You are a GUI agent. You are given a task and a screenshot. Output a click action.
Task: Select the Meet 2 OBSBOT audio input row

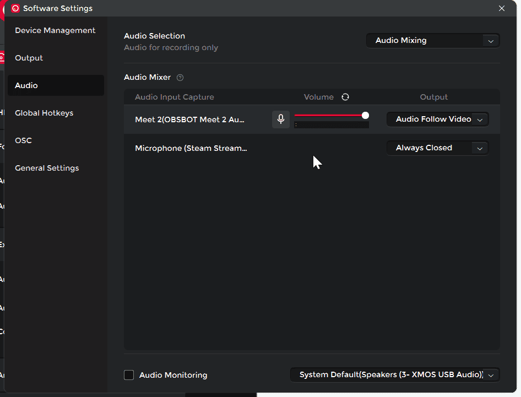click(x=190, y=119)
